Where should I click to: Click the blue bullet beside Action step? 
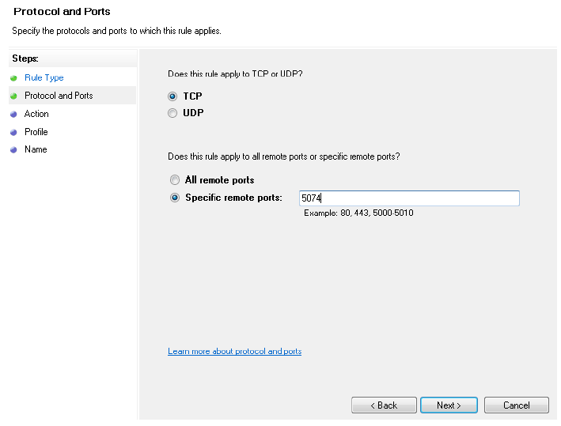pyautogui.click(x=13, y=114)
